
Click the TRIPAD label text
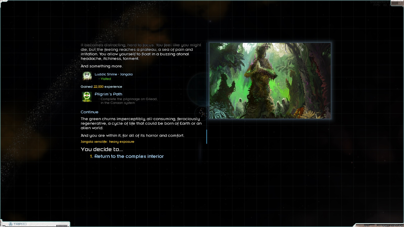[20, 224]
